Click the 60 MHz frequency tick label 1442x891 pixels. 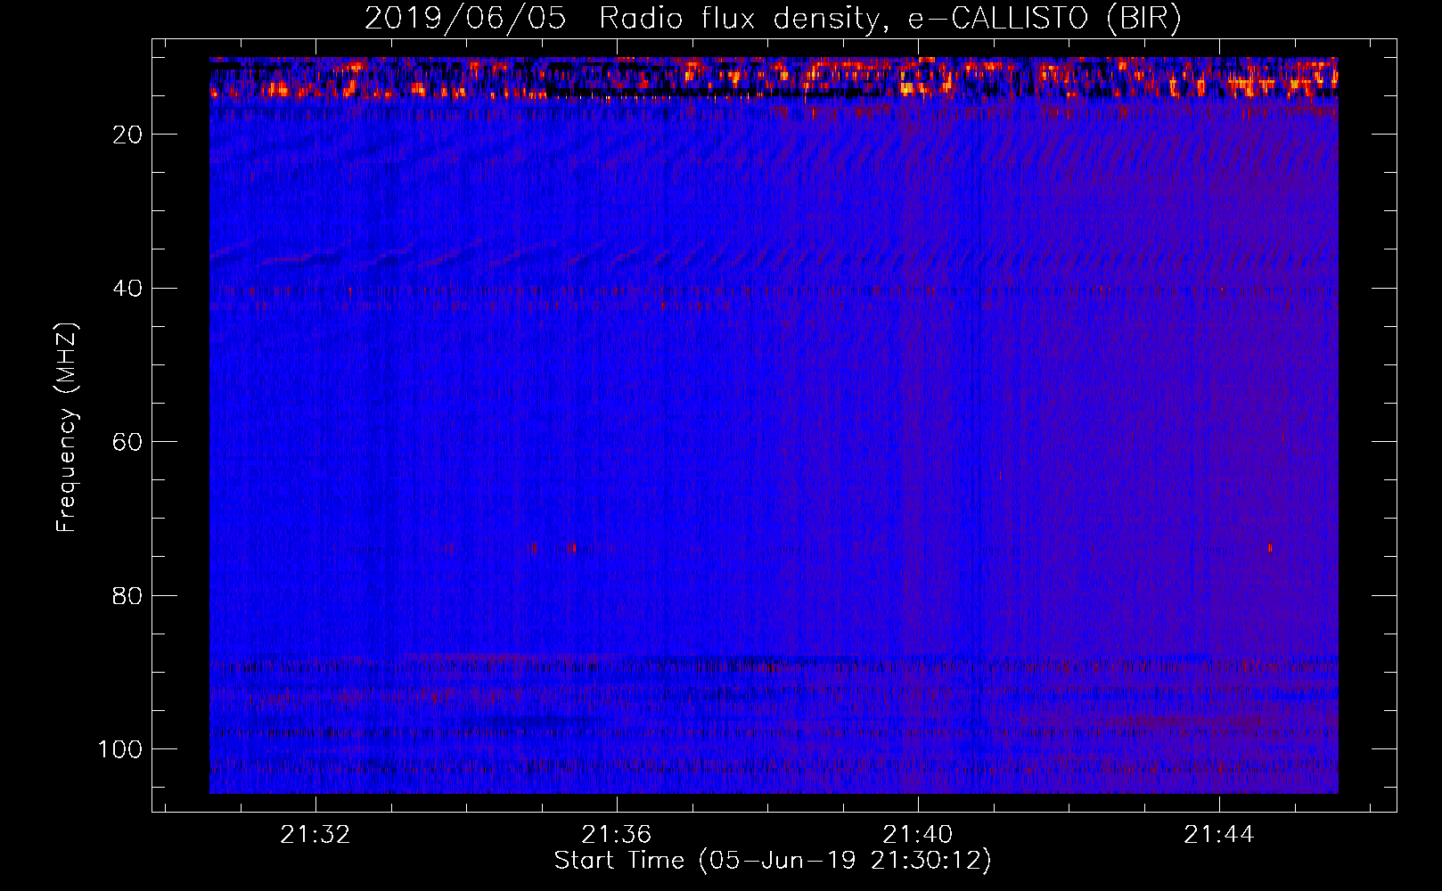pyautogui.click(x=127, y=442)
